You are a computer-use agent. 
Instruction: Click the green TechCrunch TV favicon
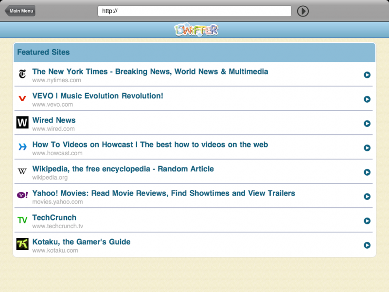click(22, 220)
